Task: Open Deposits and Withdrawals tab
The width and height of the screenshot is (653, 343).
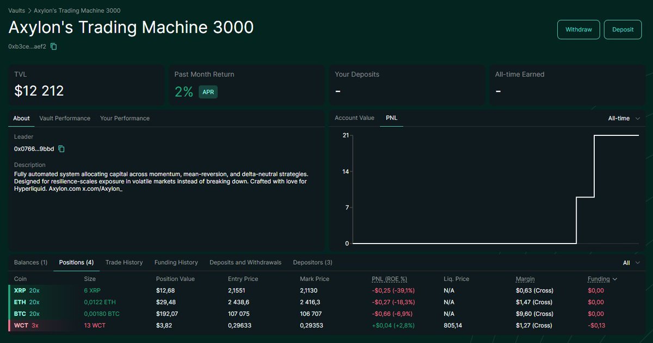Action: 245,263
